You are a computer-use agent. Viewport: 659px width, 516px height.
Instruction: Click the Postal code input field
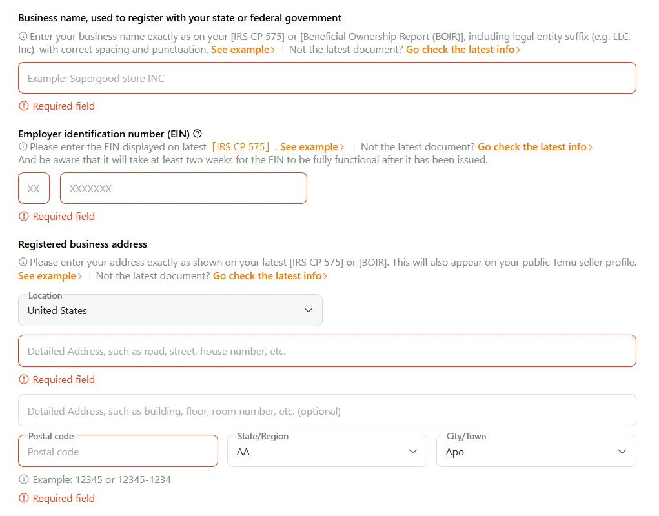click(118, 451)
